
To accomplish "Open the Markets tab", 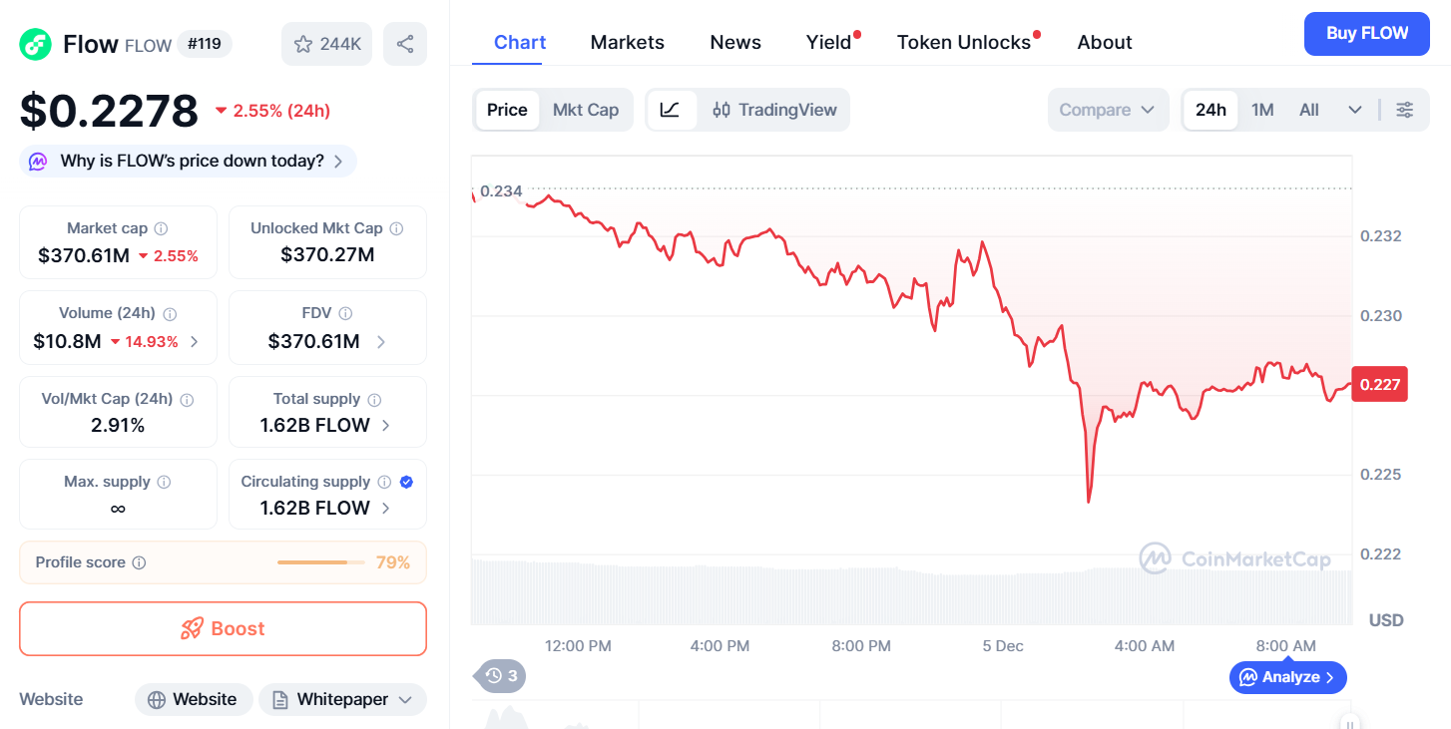I will 627,42.
